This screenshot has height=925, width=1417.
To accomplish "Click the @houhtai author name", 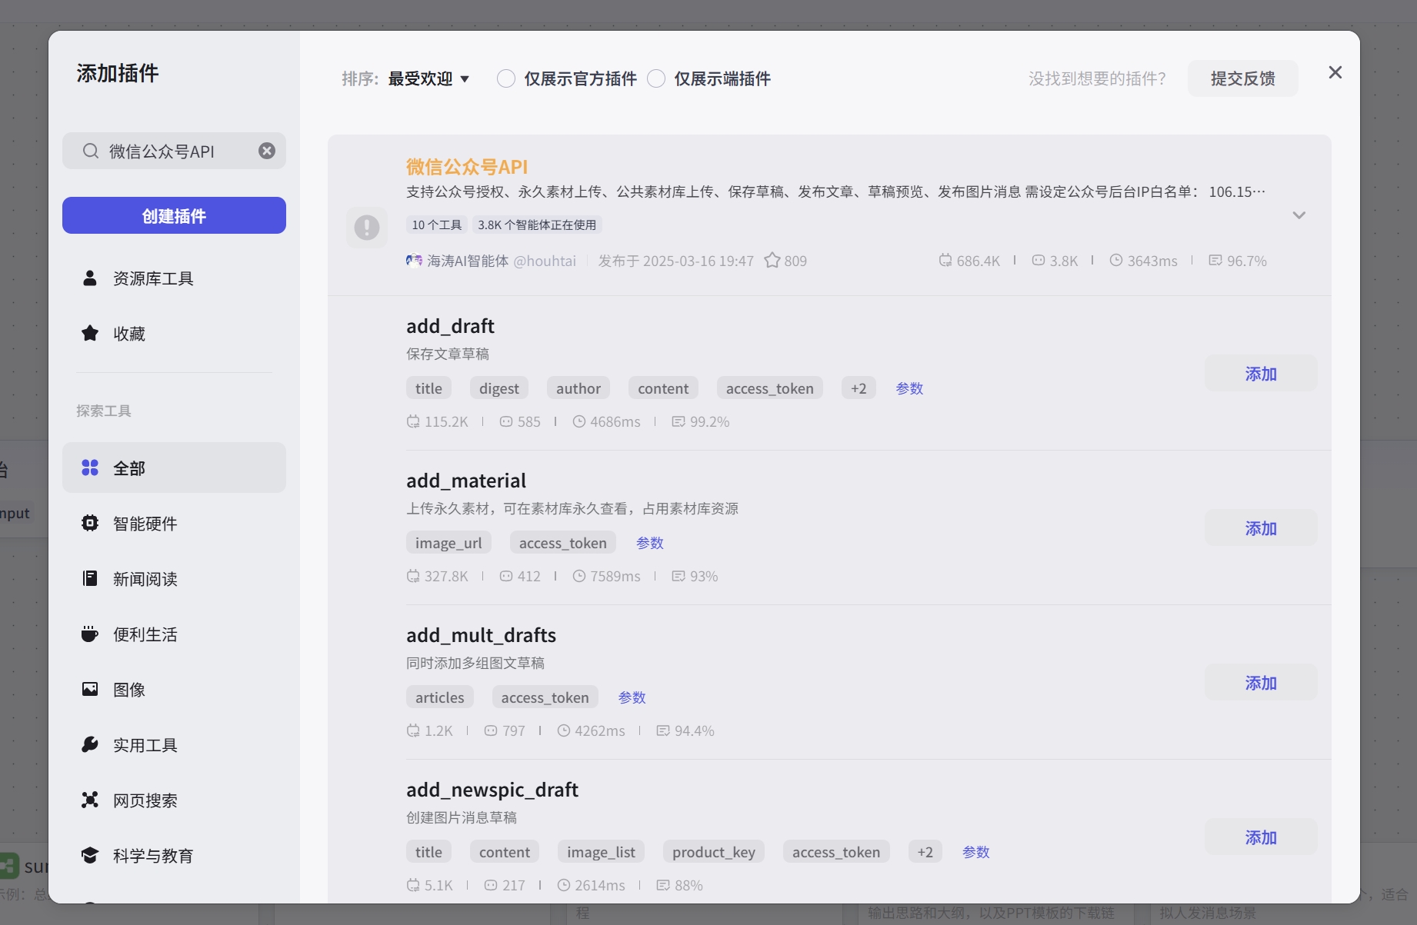I will point(545,261).
